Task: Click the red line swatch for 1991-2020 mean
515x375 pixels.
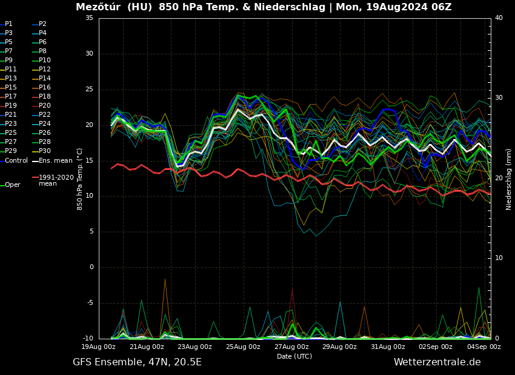Action: click(x=35, y=177)
